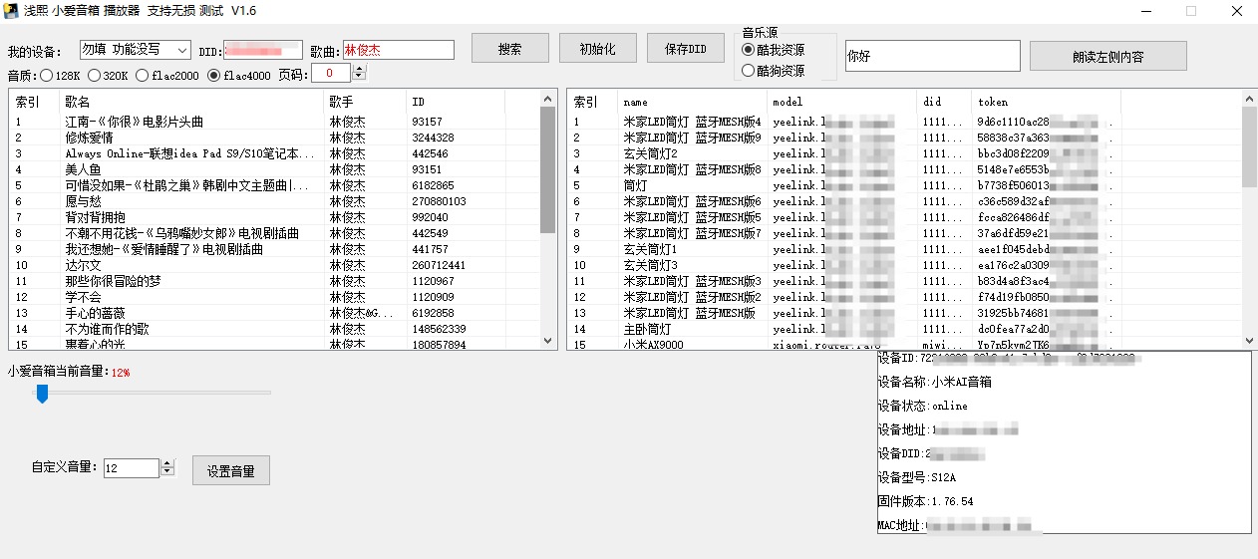Select 320K audio quality option

(x=94, y=76)
